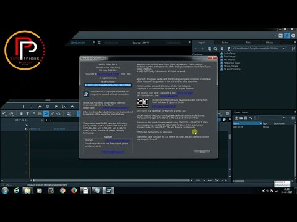Toggle the highlighted blue mouse mode button

[x=46, y=113]
